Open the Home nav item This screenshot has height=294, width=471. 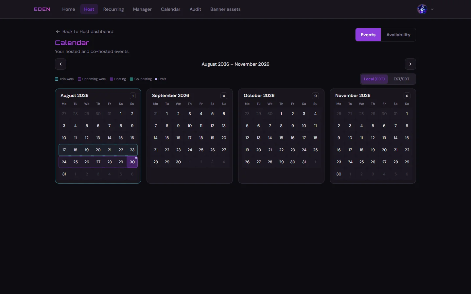69,9
